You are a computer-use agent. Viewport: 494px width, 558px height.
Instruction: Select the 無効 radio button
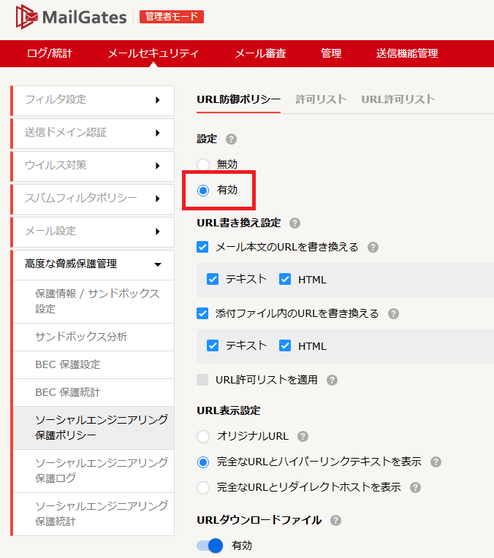[203, 165]
